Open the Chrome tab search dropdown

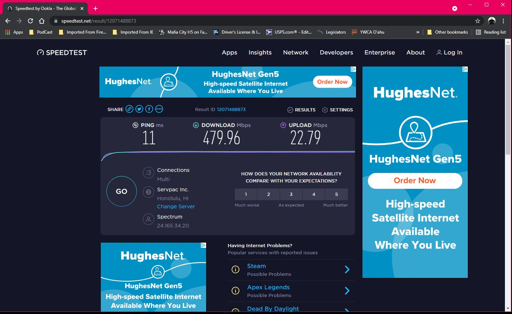point(455,8)
